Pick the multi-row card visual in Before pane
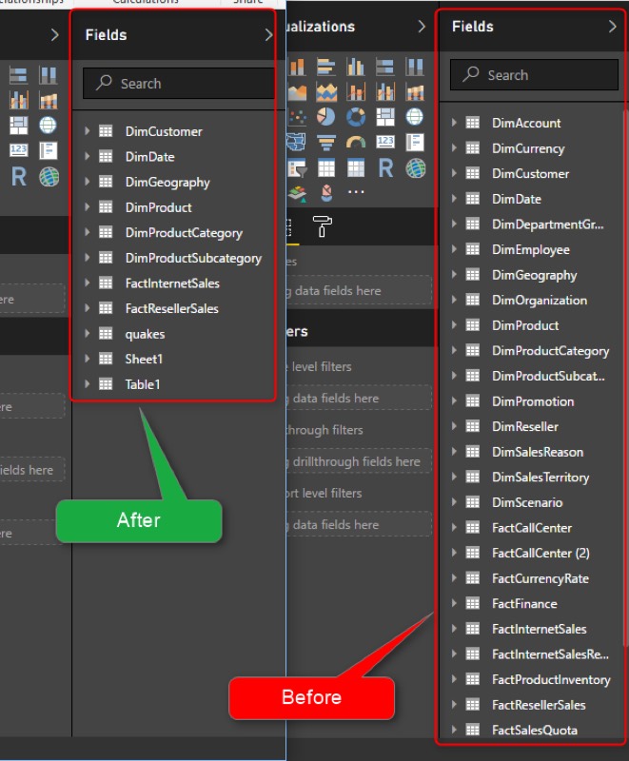Screen dimensions: 629x761 pos(415,142)
